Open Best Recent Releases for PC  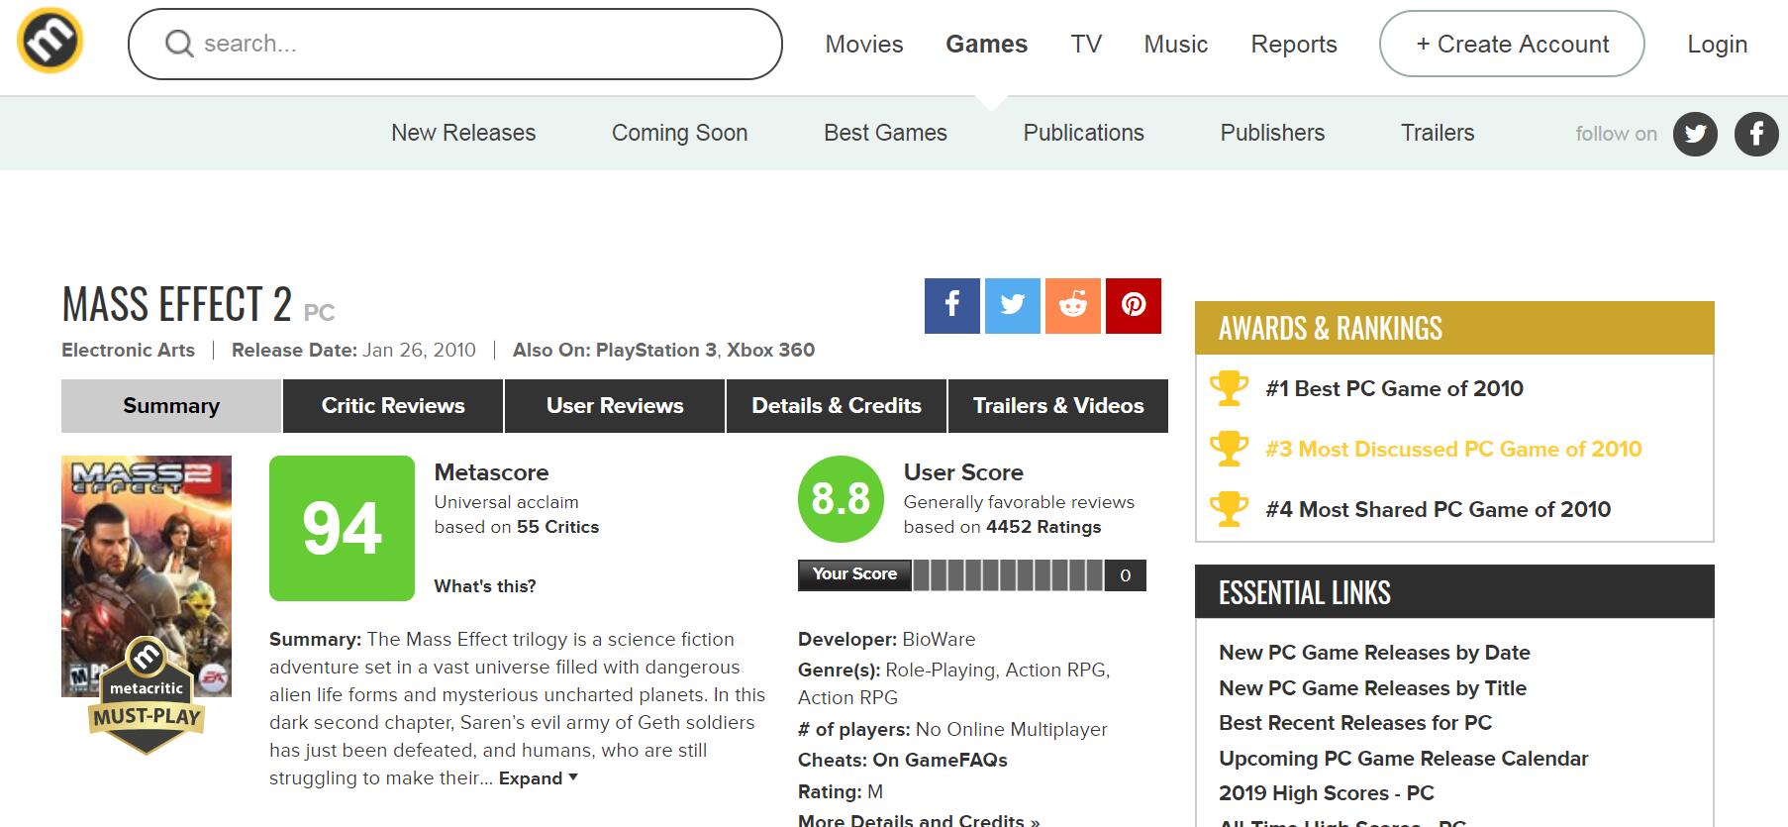pyautogui.click(x=1355, y=723)
